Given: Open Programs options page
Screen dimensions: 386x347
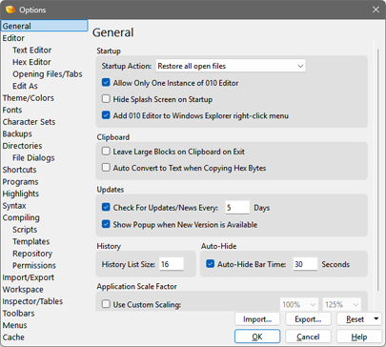Looking at the screenshot, I should click(20, 182).
